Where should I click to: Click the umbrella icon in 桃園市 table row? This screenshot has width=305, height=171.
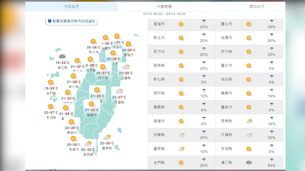272,35
